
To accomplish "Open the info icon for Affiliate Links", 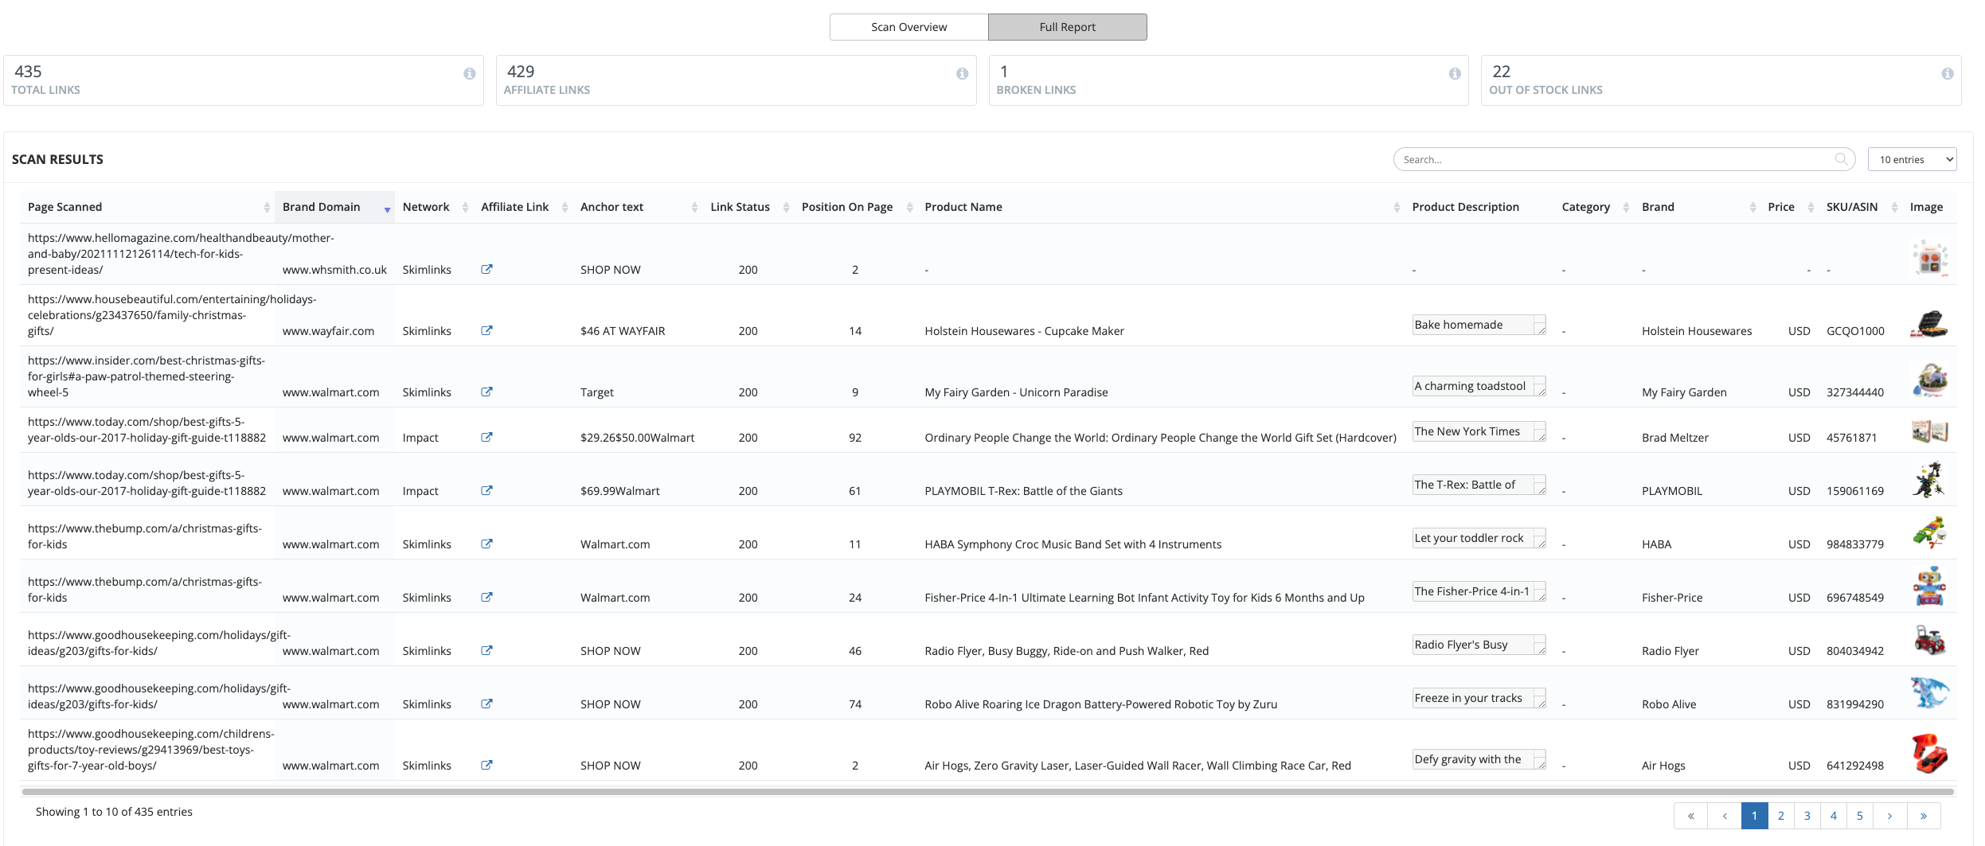I will tap(962, 73).
